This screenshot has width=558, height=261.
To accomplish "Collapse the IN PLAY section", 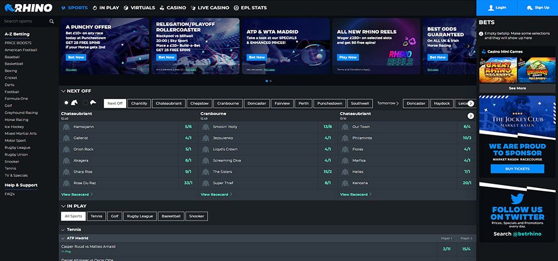I will pos(63,206).
